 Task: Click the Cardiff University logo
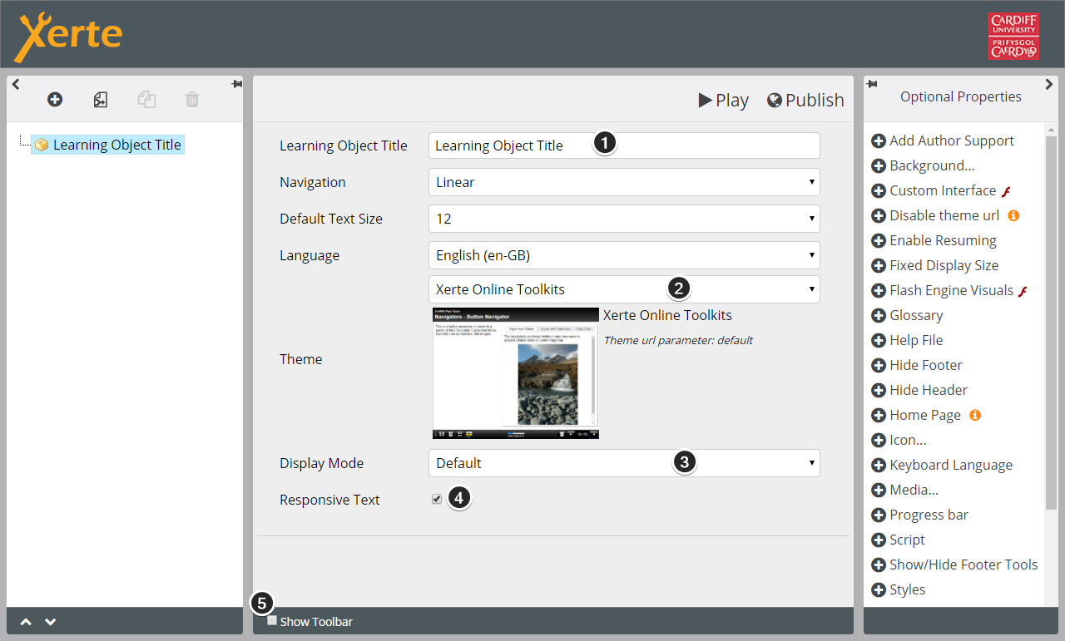[1013, 36]
